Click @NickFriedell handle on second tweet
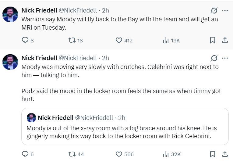Screen dimensions: 233x162 click(x=78, y=58)
